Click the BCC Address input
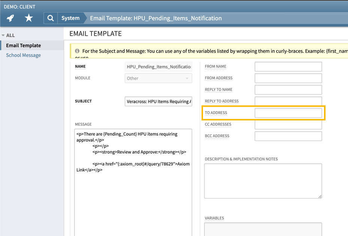This screenshot has height=236, width=348. pos(288,136)
